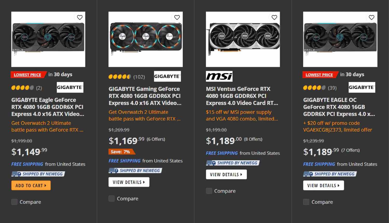Enable Compare for GIGABYTE Gaming GeForce card
The width and height of the screenshot is (389, 223).
[x=112, y=199]
